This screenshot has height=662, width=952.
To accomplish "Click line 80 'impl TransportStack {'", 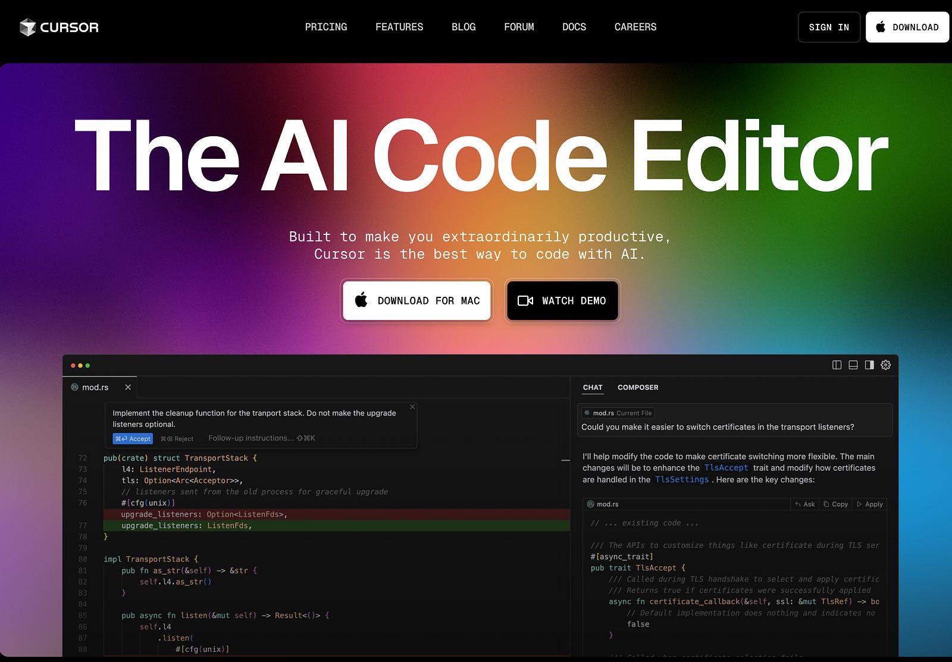I will tap(151, 559).
